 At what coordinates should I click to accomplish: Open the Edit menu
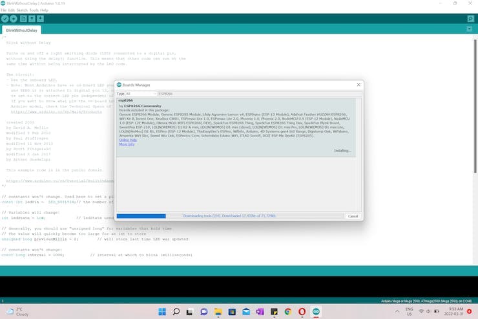pyautogui.click(x=12, y=10)
